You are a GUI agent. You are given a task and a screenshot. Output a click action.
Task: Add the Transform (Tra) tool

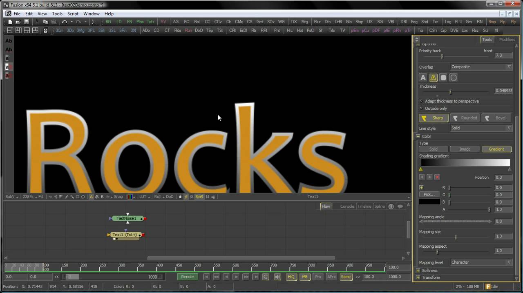[420, 31]
